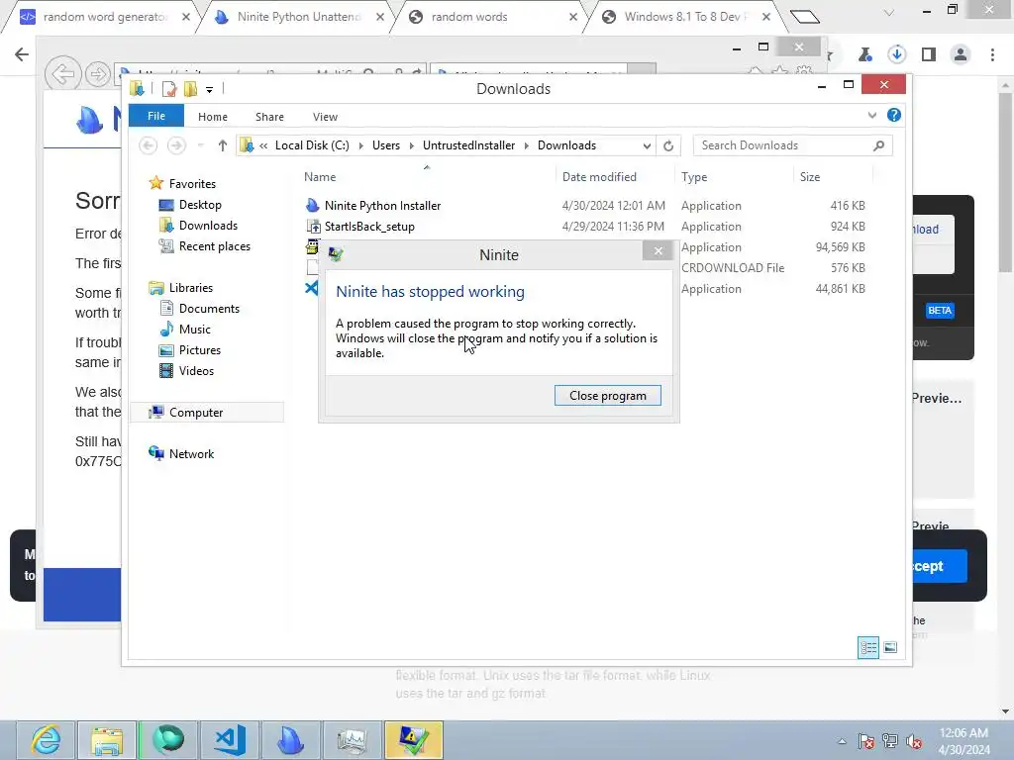Select Computer in navigation pane
The width and height of the screenshot is (1014, 760).
[x=196, y=413]
